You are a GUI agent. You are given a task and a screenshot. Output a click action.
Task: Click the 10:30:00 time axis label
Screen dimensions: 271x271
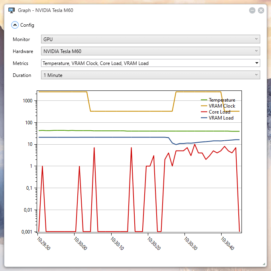click(x=81, y=244)
